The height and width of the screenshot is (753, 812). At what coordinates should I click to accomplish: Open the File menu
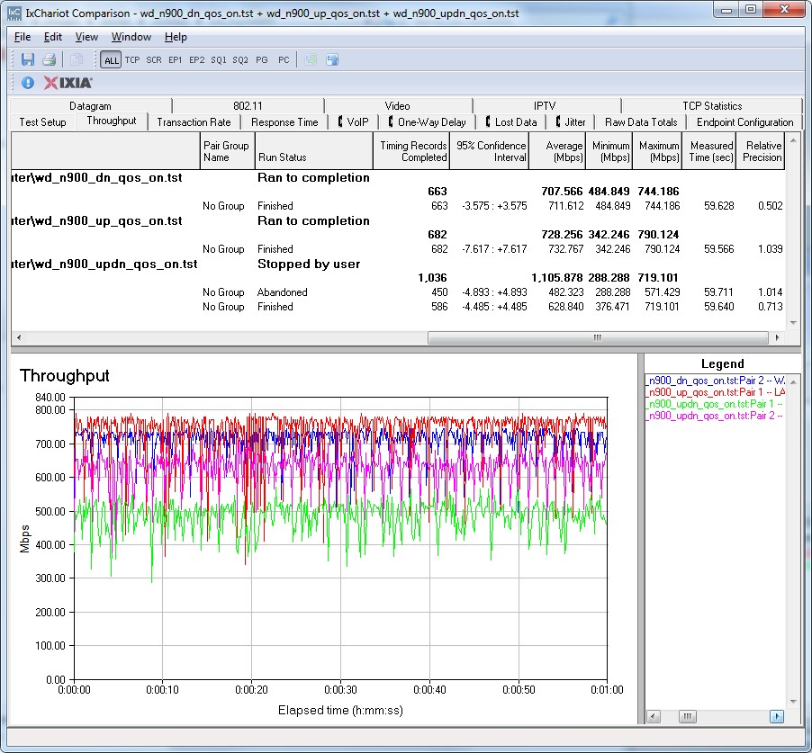click(23, 37)
